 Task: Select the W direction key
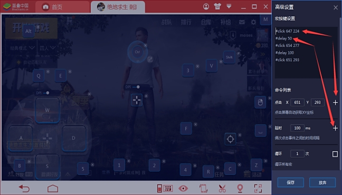click(x=47, y=110)
